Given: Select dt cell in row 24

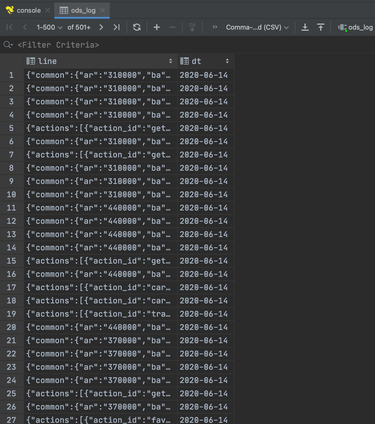Looking at the screenshot, I should (206, 380).
